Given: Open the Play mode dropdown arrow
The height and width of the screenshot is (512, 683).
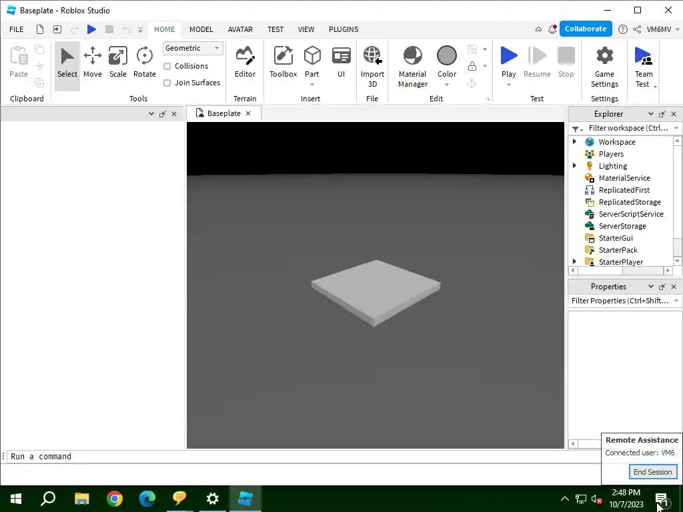Looking at the screenshot, I should click(x=508, y=85).
